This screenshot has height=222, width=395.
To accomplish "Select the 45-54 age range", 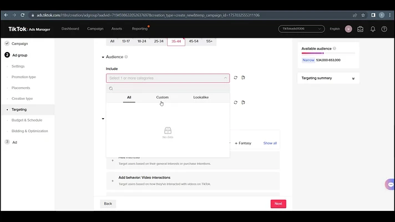I will pos(193,41).
